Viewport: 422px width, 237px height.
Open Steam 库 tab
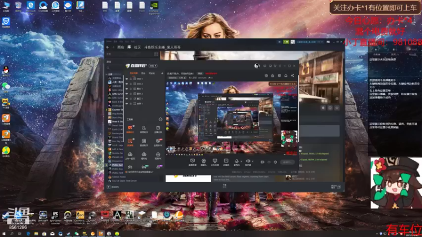tap(129, 47)
